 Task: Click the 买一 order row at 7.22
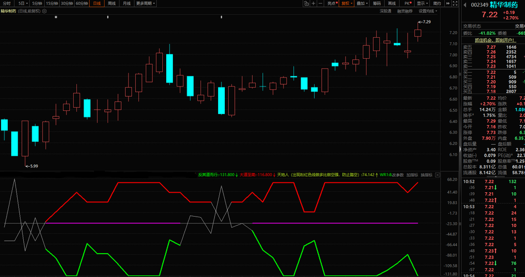pyautogui.click(x=493, y=72)
